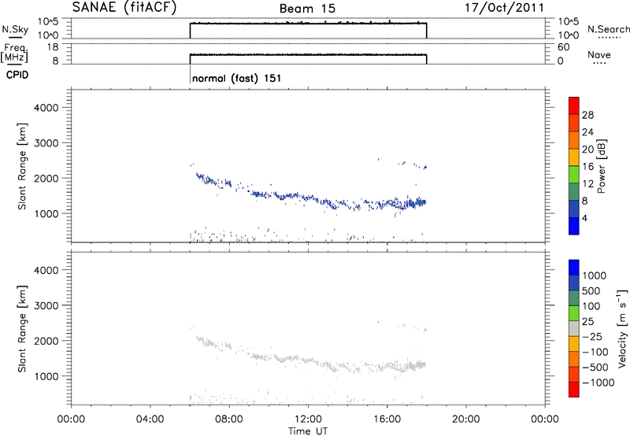This screenshot has height=436, width=630.
Task: Click the 'Power [dB]' colorbar label
Action: 601,166
